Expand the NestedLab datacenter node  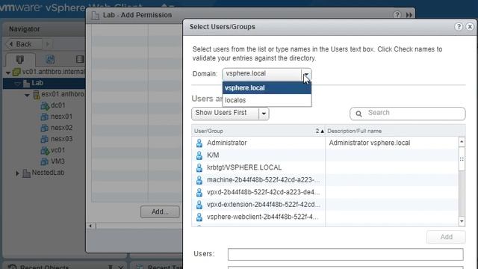click(18, 173)
